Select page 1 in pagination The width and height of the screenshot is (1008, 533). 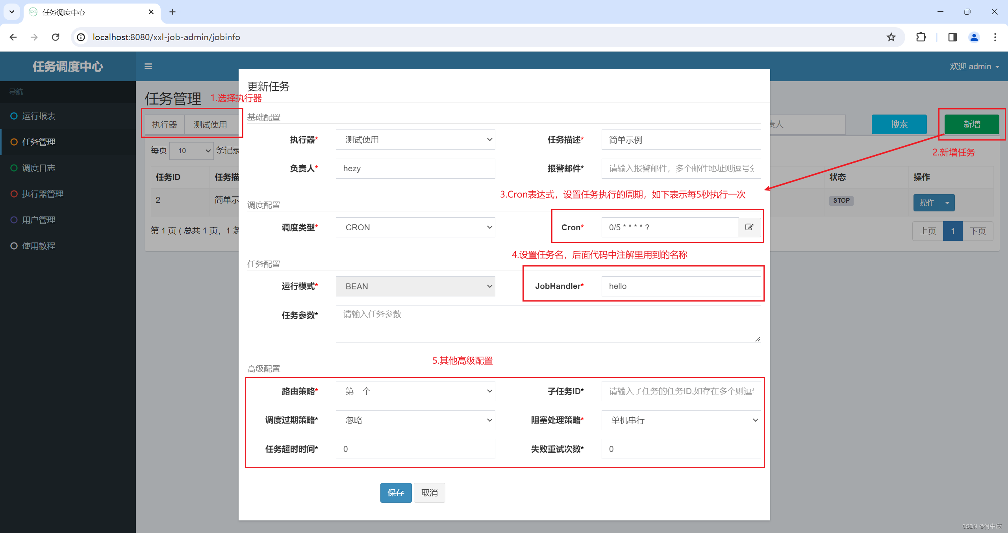(x=953, y=231)
